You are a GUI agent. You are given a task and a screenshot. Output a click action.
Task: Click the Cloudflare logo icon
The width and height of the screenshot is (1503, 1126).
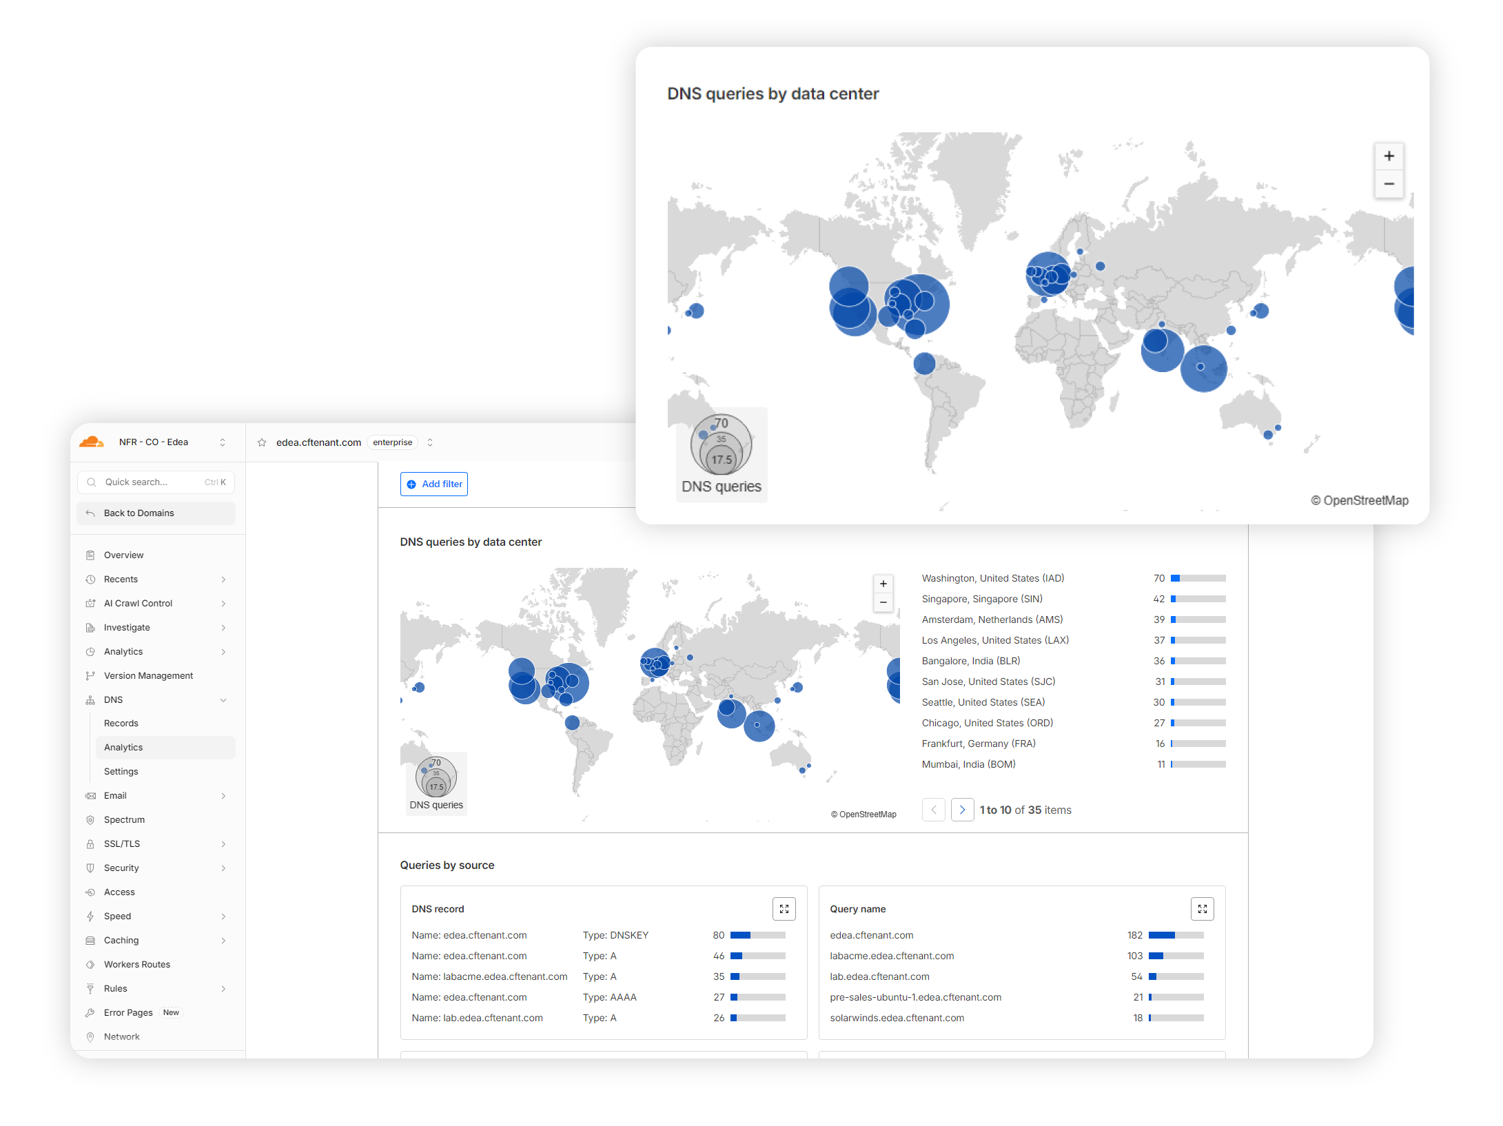[91, 442]
